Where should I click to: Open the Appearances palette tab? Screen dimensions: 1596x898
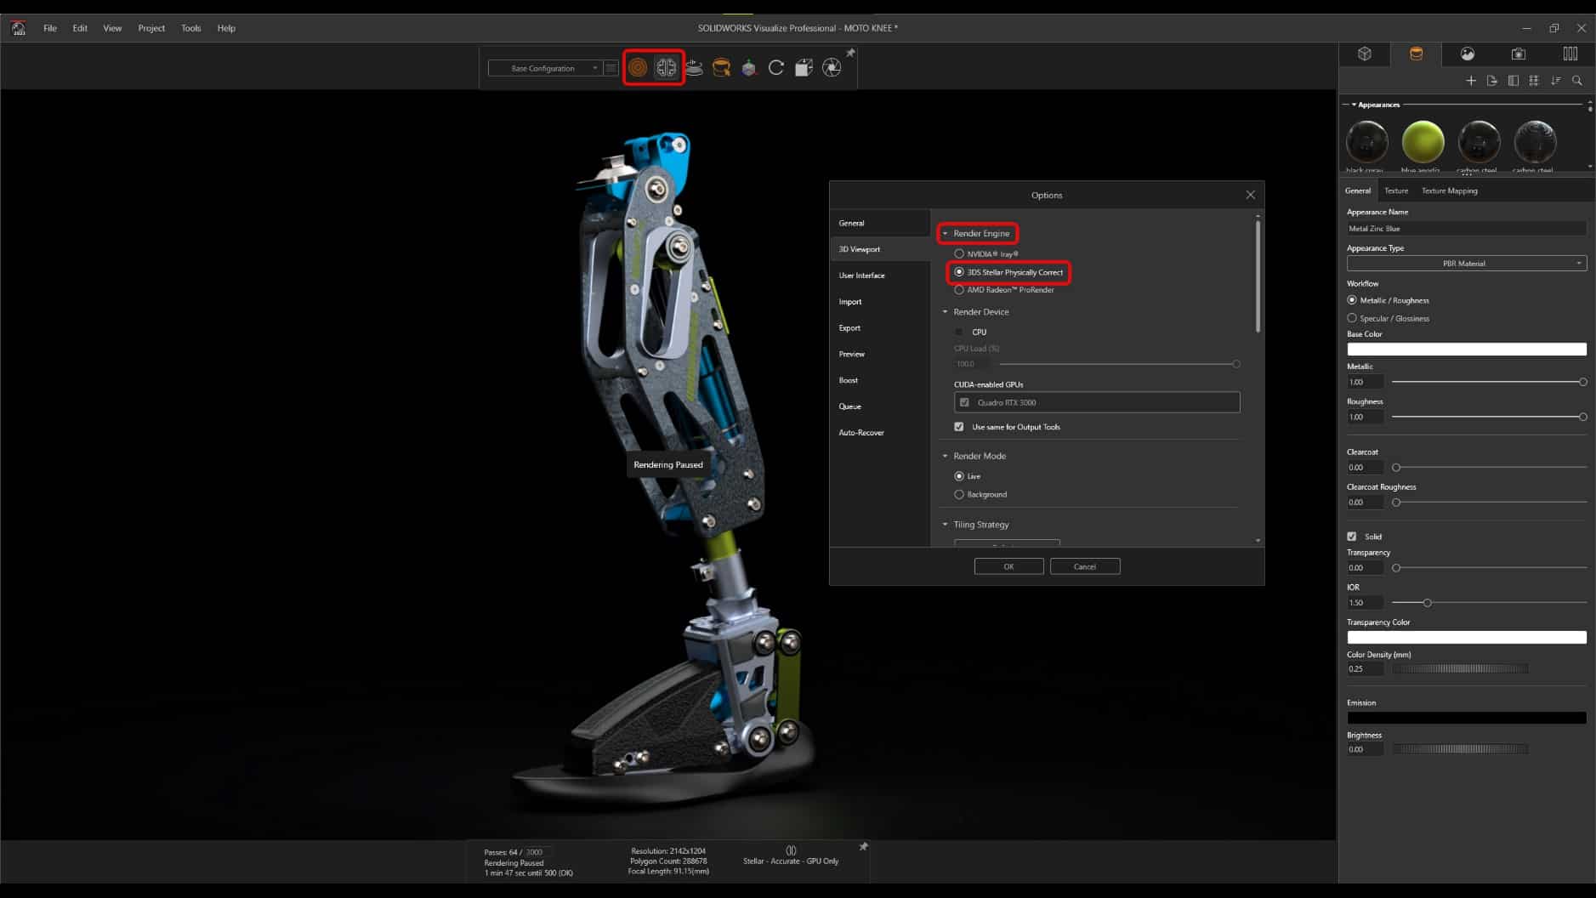tap(1415, 54)
